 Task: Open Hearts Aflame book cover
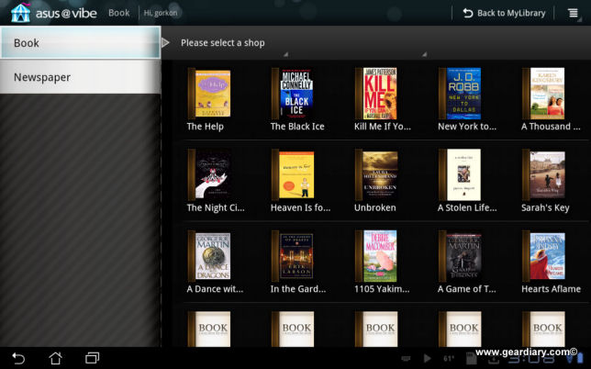click(543, 256)
